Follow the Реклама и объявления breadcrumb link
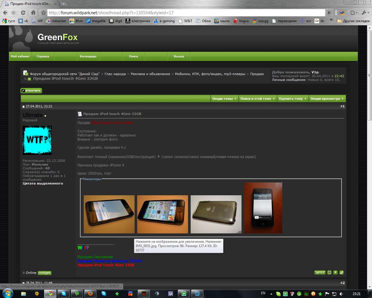This screenshot has width=372, height=298. coord(150,74)
